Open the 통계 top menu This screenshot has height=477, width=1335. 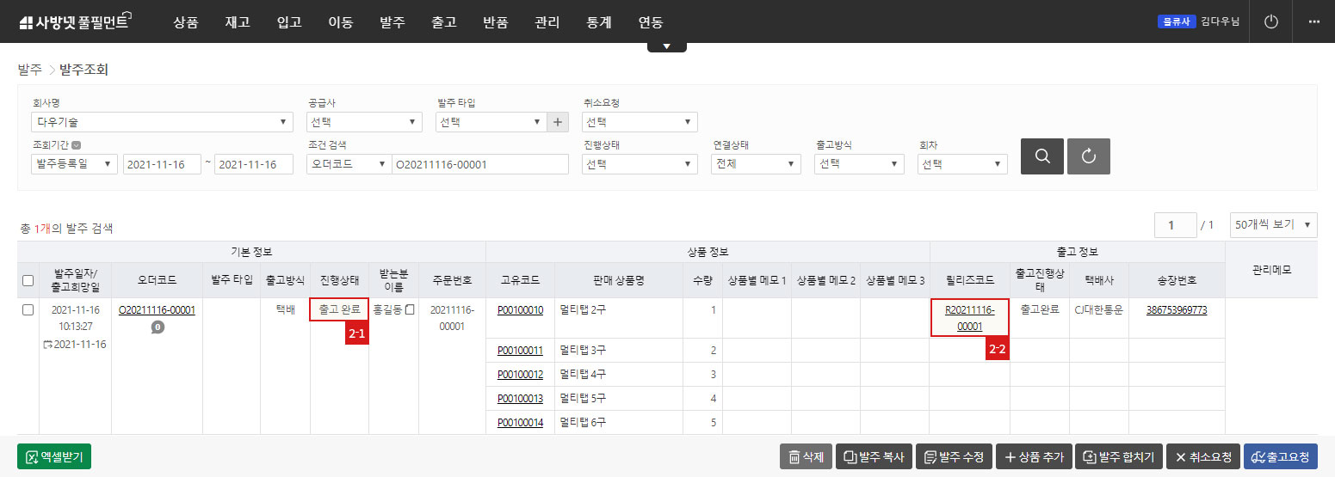tap(598, 22)
